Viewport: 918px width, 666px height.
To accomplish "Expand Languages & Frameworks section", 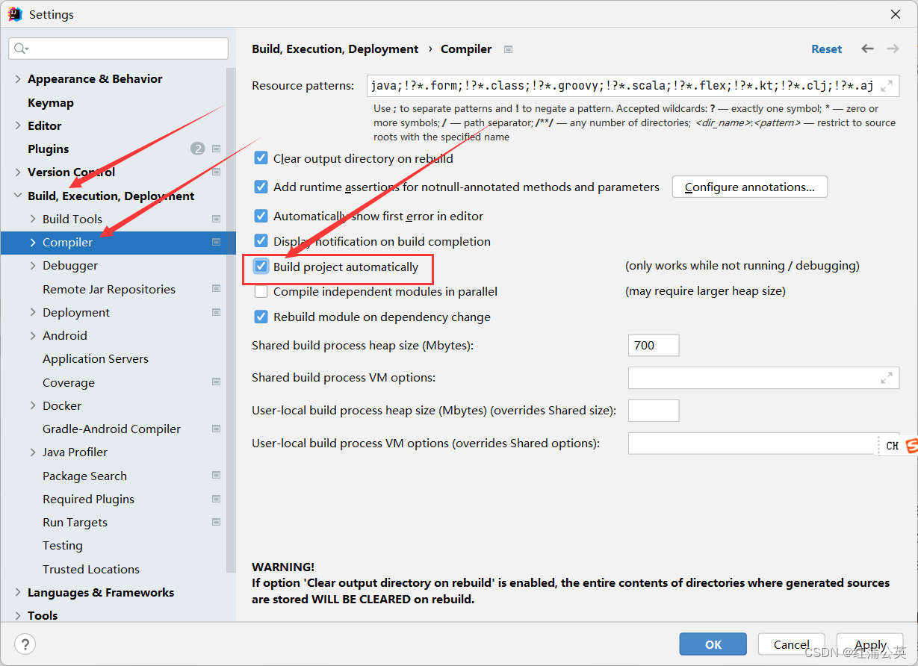I will point(18,592).
